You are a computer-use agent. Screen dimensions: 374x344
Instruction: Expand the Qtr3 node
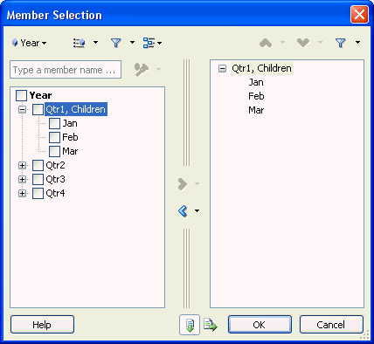(x=22, y=179)
